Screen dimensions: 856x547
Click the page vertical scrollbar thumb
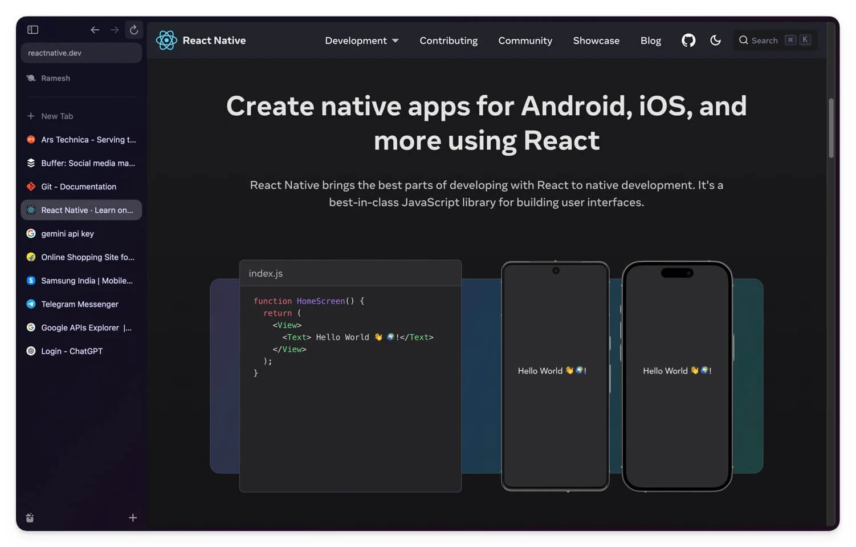click(x=831, y=128)
